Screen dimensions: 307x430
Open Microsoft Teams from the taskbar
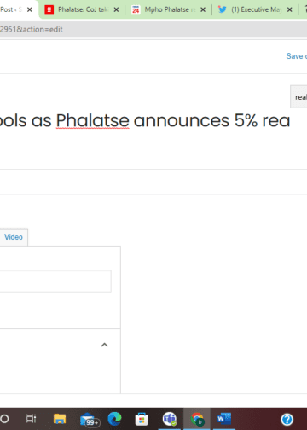(170, 419)
